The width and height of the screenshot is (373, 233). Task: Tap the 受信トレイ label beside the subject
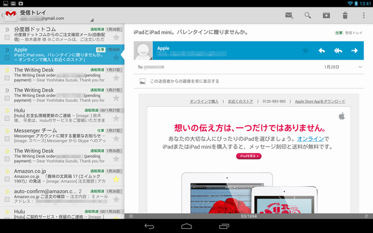click(x=354, y=33)
